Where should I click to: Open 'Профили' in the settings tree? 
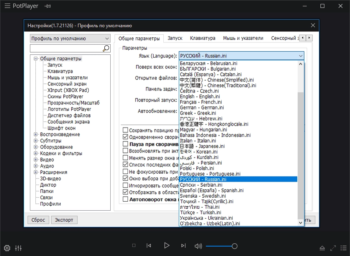click(x=50, y=204)
